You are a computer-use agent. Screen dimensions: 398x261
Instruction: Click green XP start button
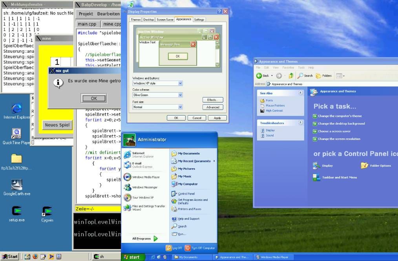pos(133,257)
